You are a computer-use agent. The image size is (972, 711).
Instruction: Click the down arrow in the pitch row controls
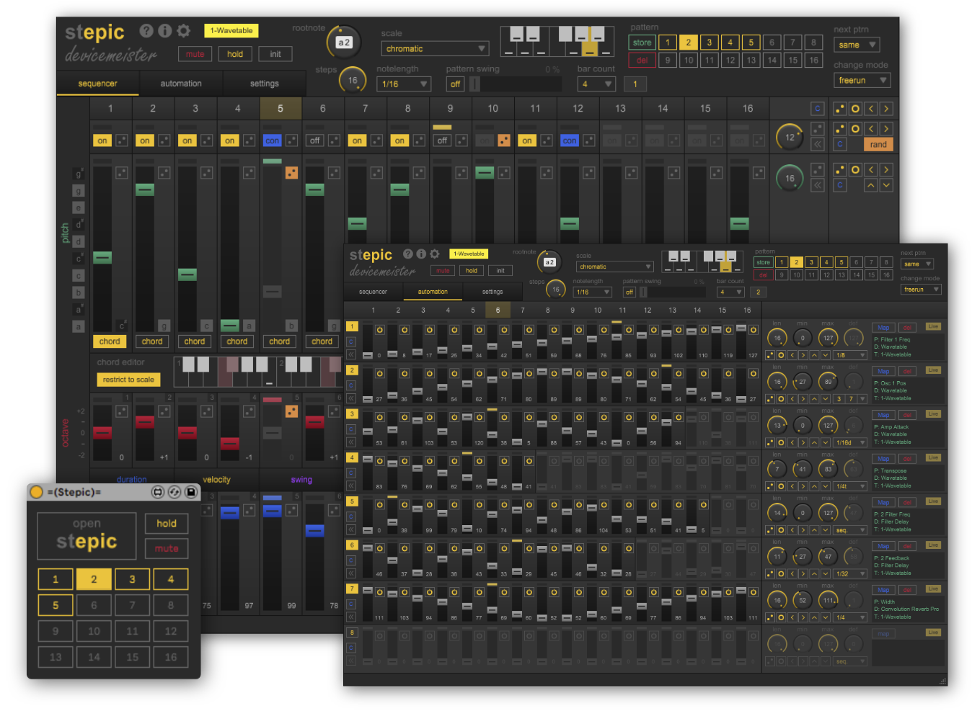point(886,185)
